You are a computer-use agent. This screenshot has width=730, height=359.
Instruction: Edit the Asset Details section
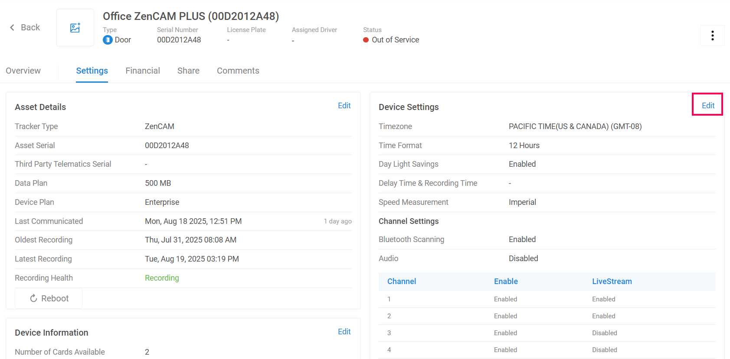pos(344,106)
